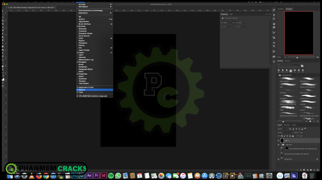Click the Navigator preview thumbnail
This screenshot has width=322, height=180.
coord(299,33)
